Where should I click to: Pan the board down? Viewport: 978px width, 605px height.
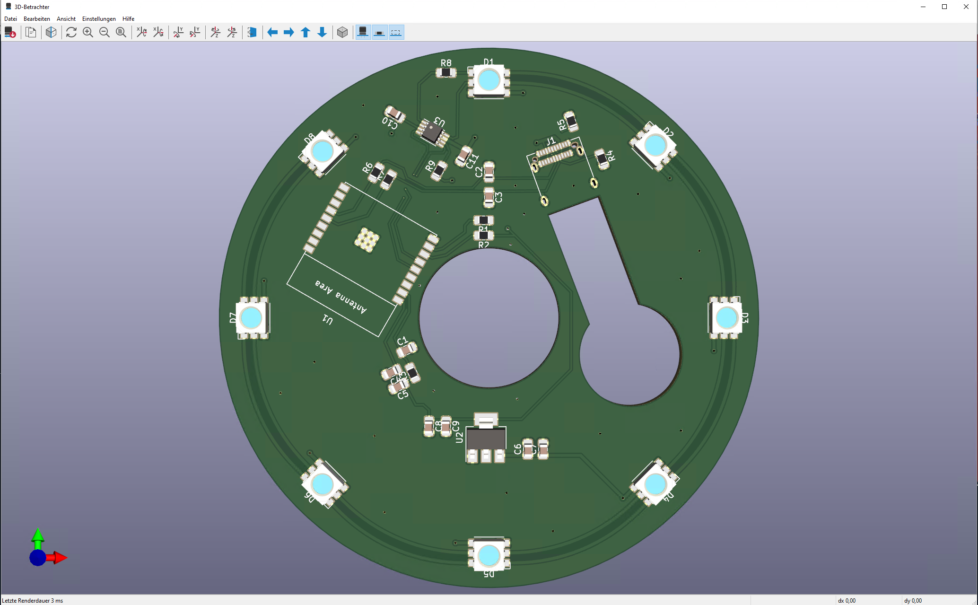322,32
